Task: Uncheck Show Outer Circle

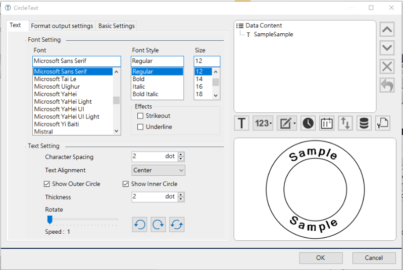Action: click(47, 184)
